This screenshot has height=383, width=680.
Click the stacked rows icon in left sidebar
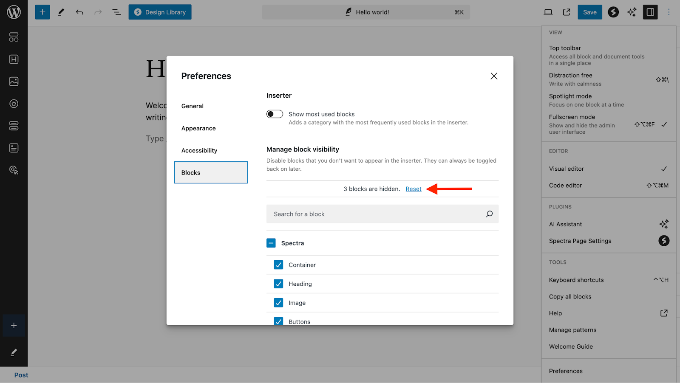coord(14,126)
